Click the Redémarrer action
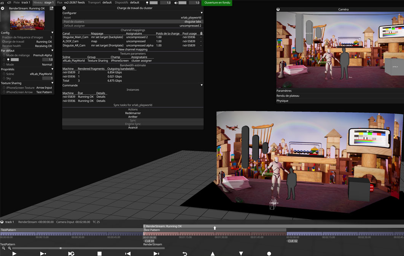The height and width of the screenshot is (256, 404). click(x=133, y=113)
